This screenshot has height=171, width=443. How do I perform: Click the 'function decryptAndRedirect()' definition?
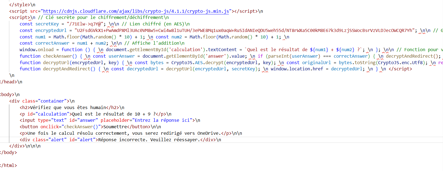[x=57, y=69]
